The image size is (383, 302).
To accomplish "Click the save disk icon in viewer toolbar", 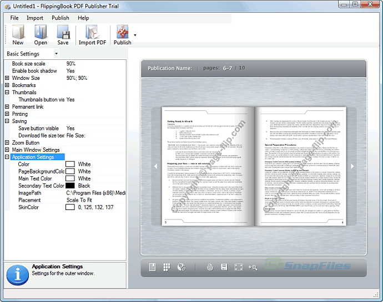I will click(x=224, y=267).
